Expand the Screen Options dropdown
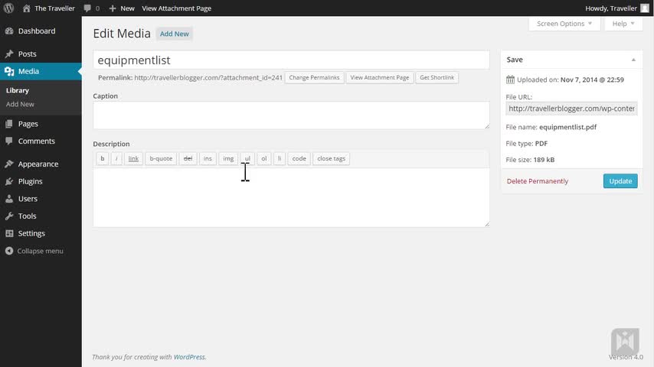This screenshot has width=654, height=367. click(564, 24)
